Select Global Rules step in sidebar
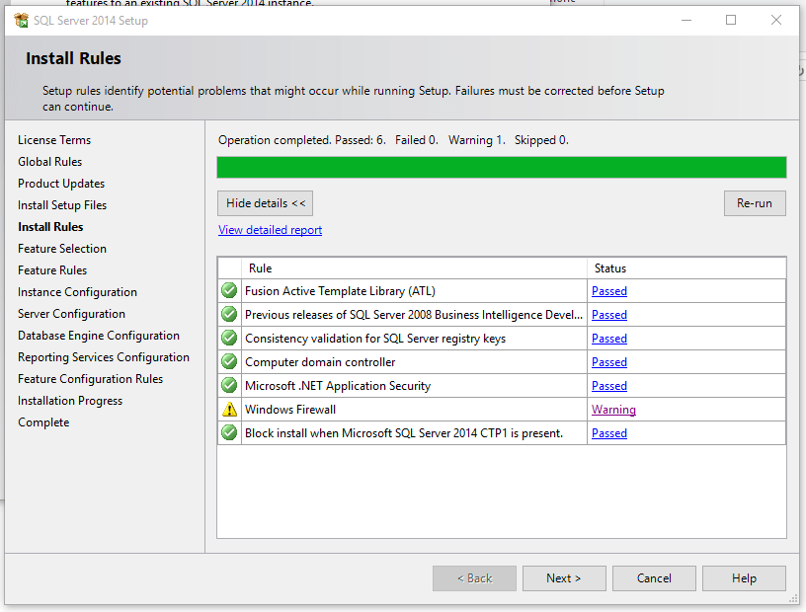 pos(49,161)
